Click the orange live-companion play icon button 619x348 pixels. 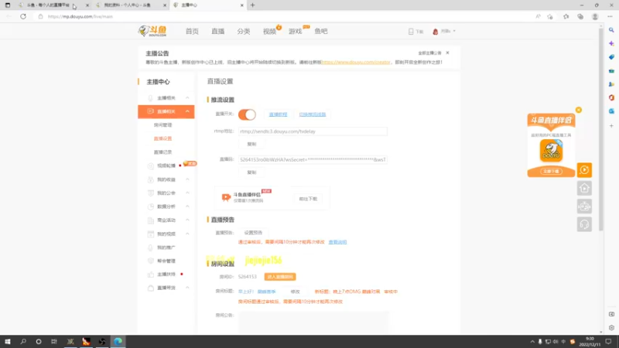584,170
